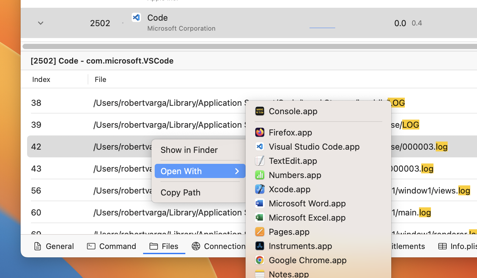The height and width of the screenshot is (278, 477).
Task: Switch to the Command tab
Action: pyautogui.click(x=112, y=246)
